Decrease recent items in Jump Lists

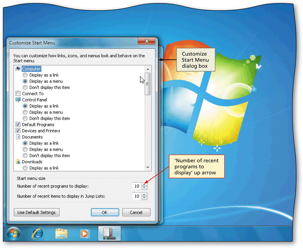tap(144, 198)
